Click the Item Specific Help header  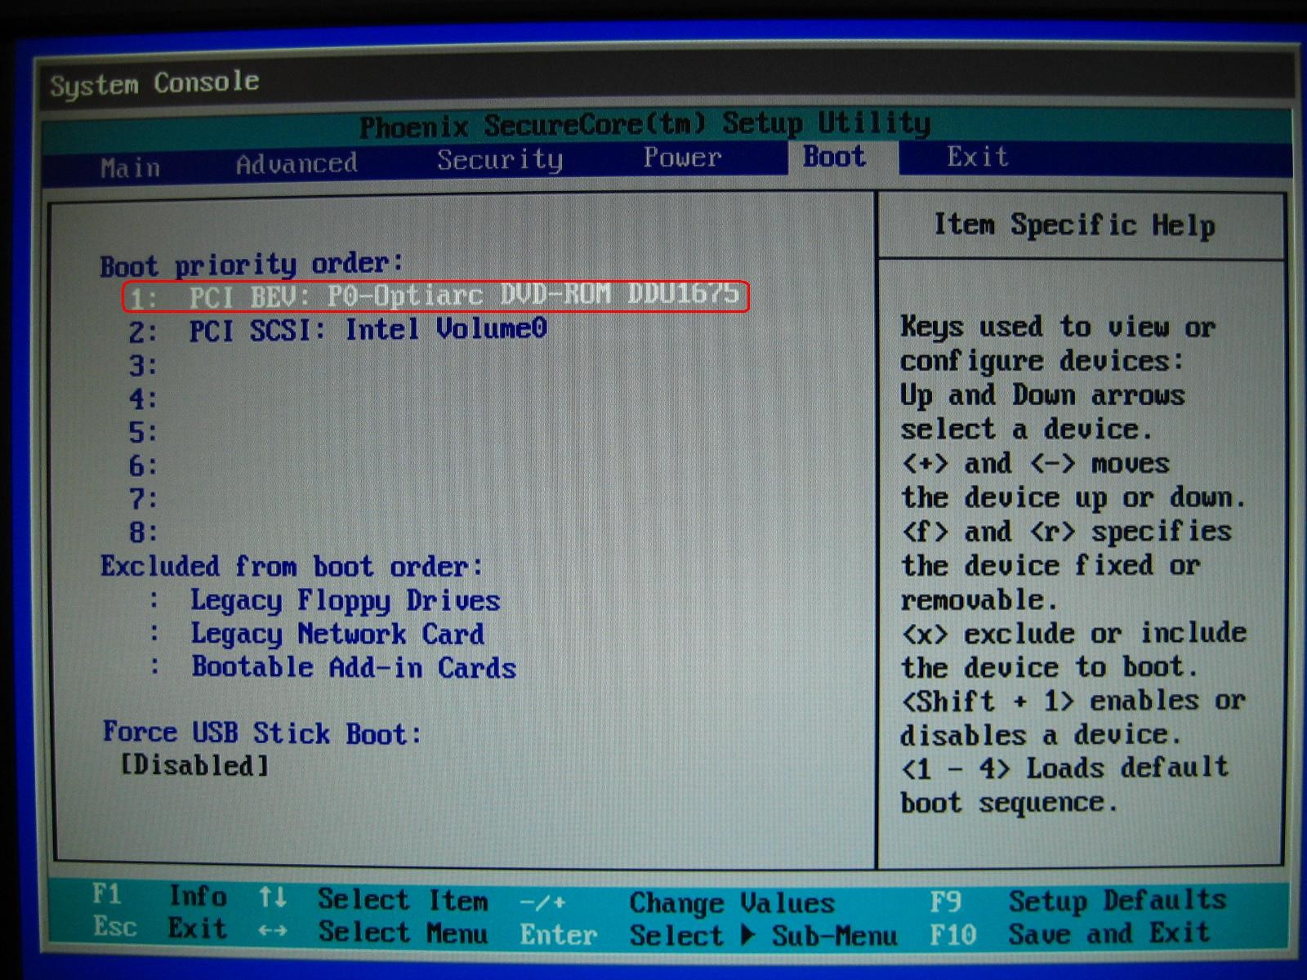click(1074, 225)
